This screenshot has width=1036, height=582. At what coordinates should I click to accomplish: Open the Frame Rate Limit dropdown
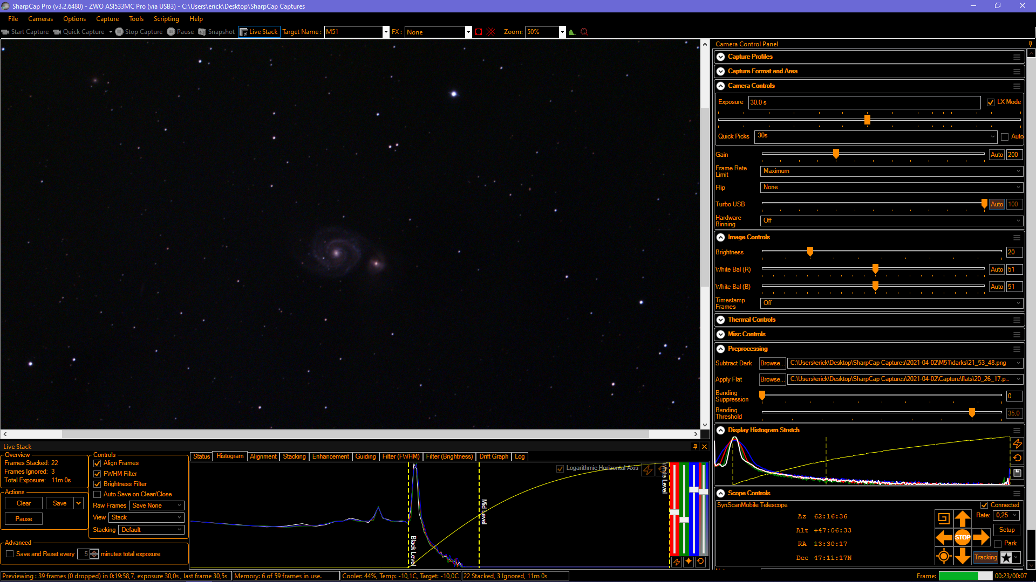point(891,171)
